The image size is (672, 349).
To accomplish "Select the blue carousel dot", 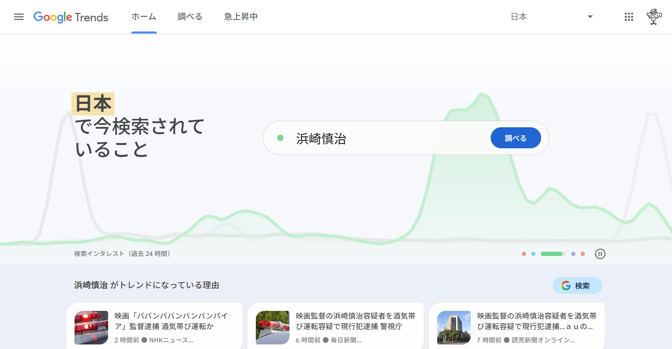I will coord(533,254).
